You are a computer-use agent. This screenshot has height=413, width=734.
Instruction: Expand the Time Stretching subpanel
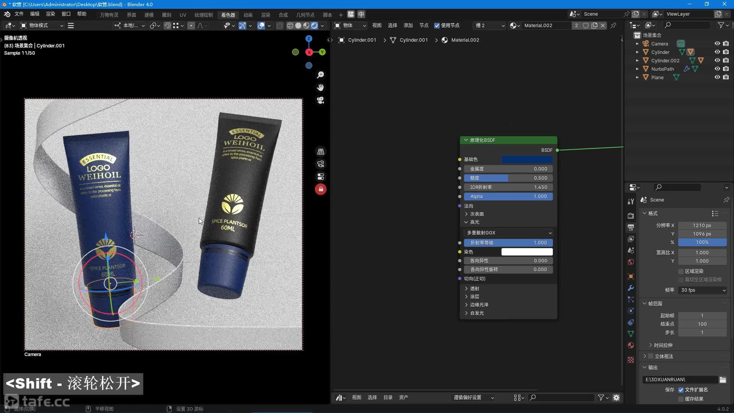pos(661,345)
